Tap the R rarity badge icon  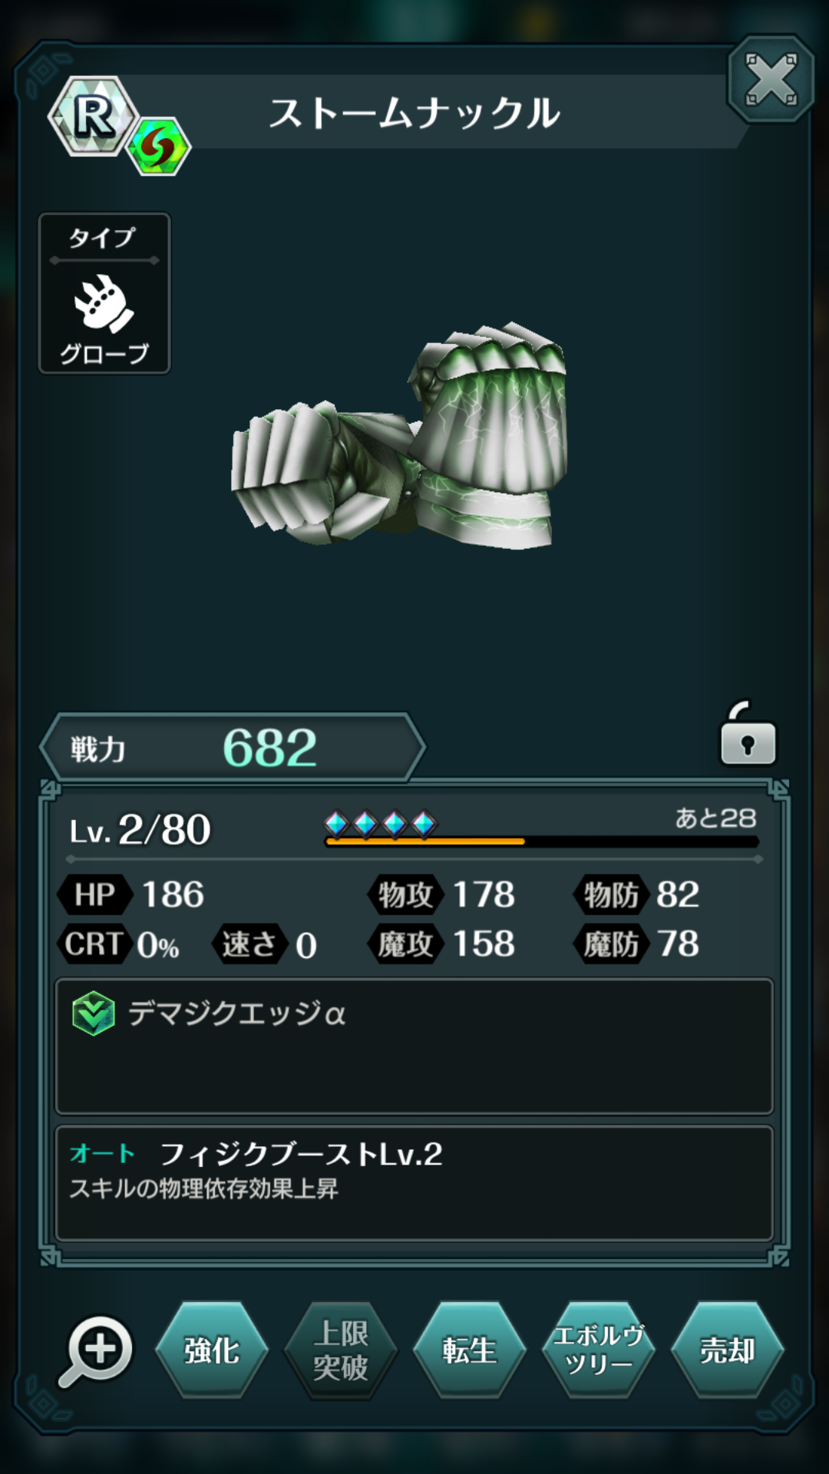point(94,117)
